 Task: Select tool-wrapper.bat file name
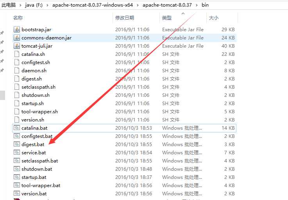pos(41,185)
